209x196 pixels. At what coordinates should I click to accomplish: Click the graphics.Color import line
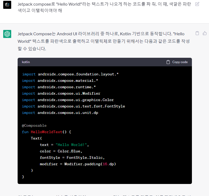pos(68,100)
